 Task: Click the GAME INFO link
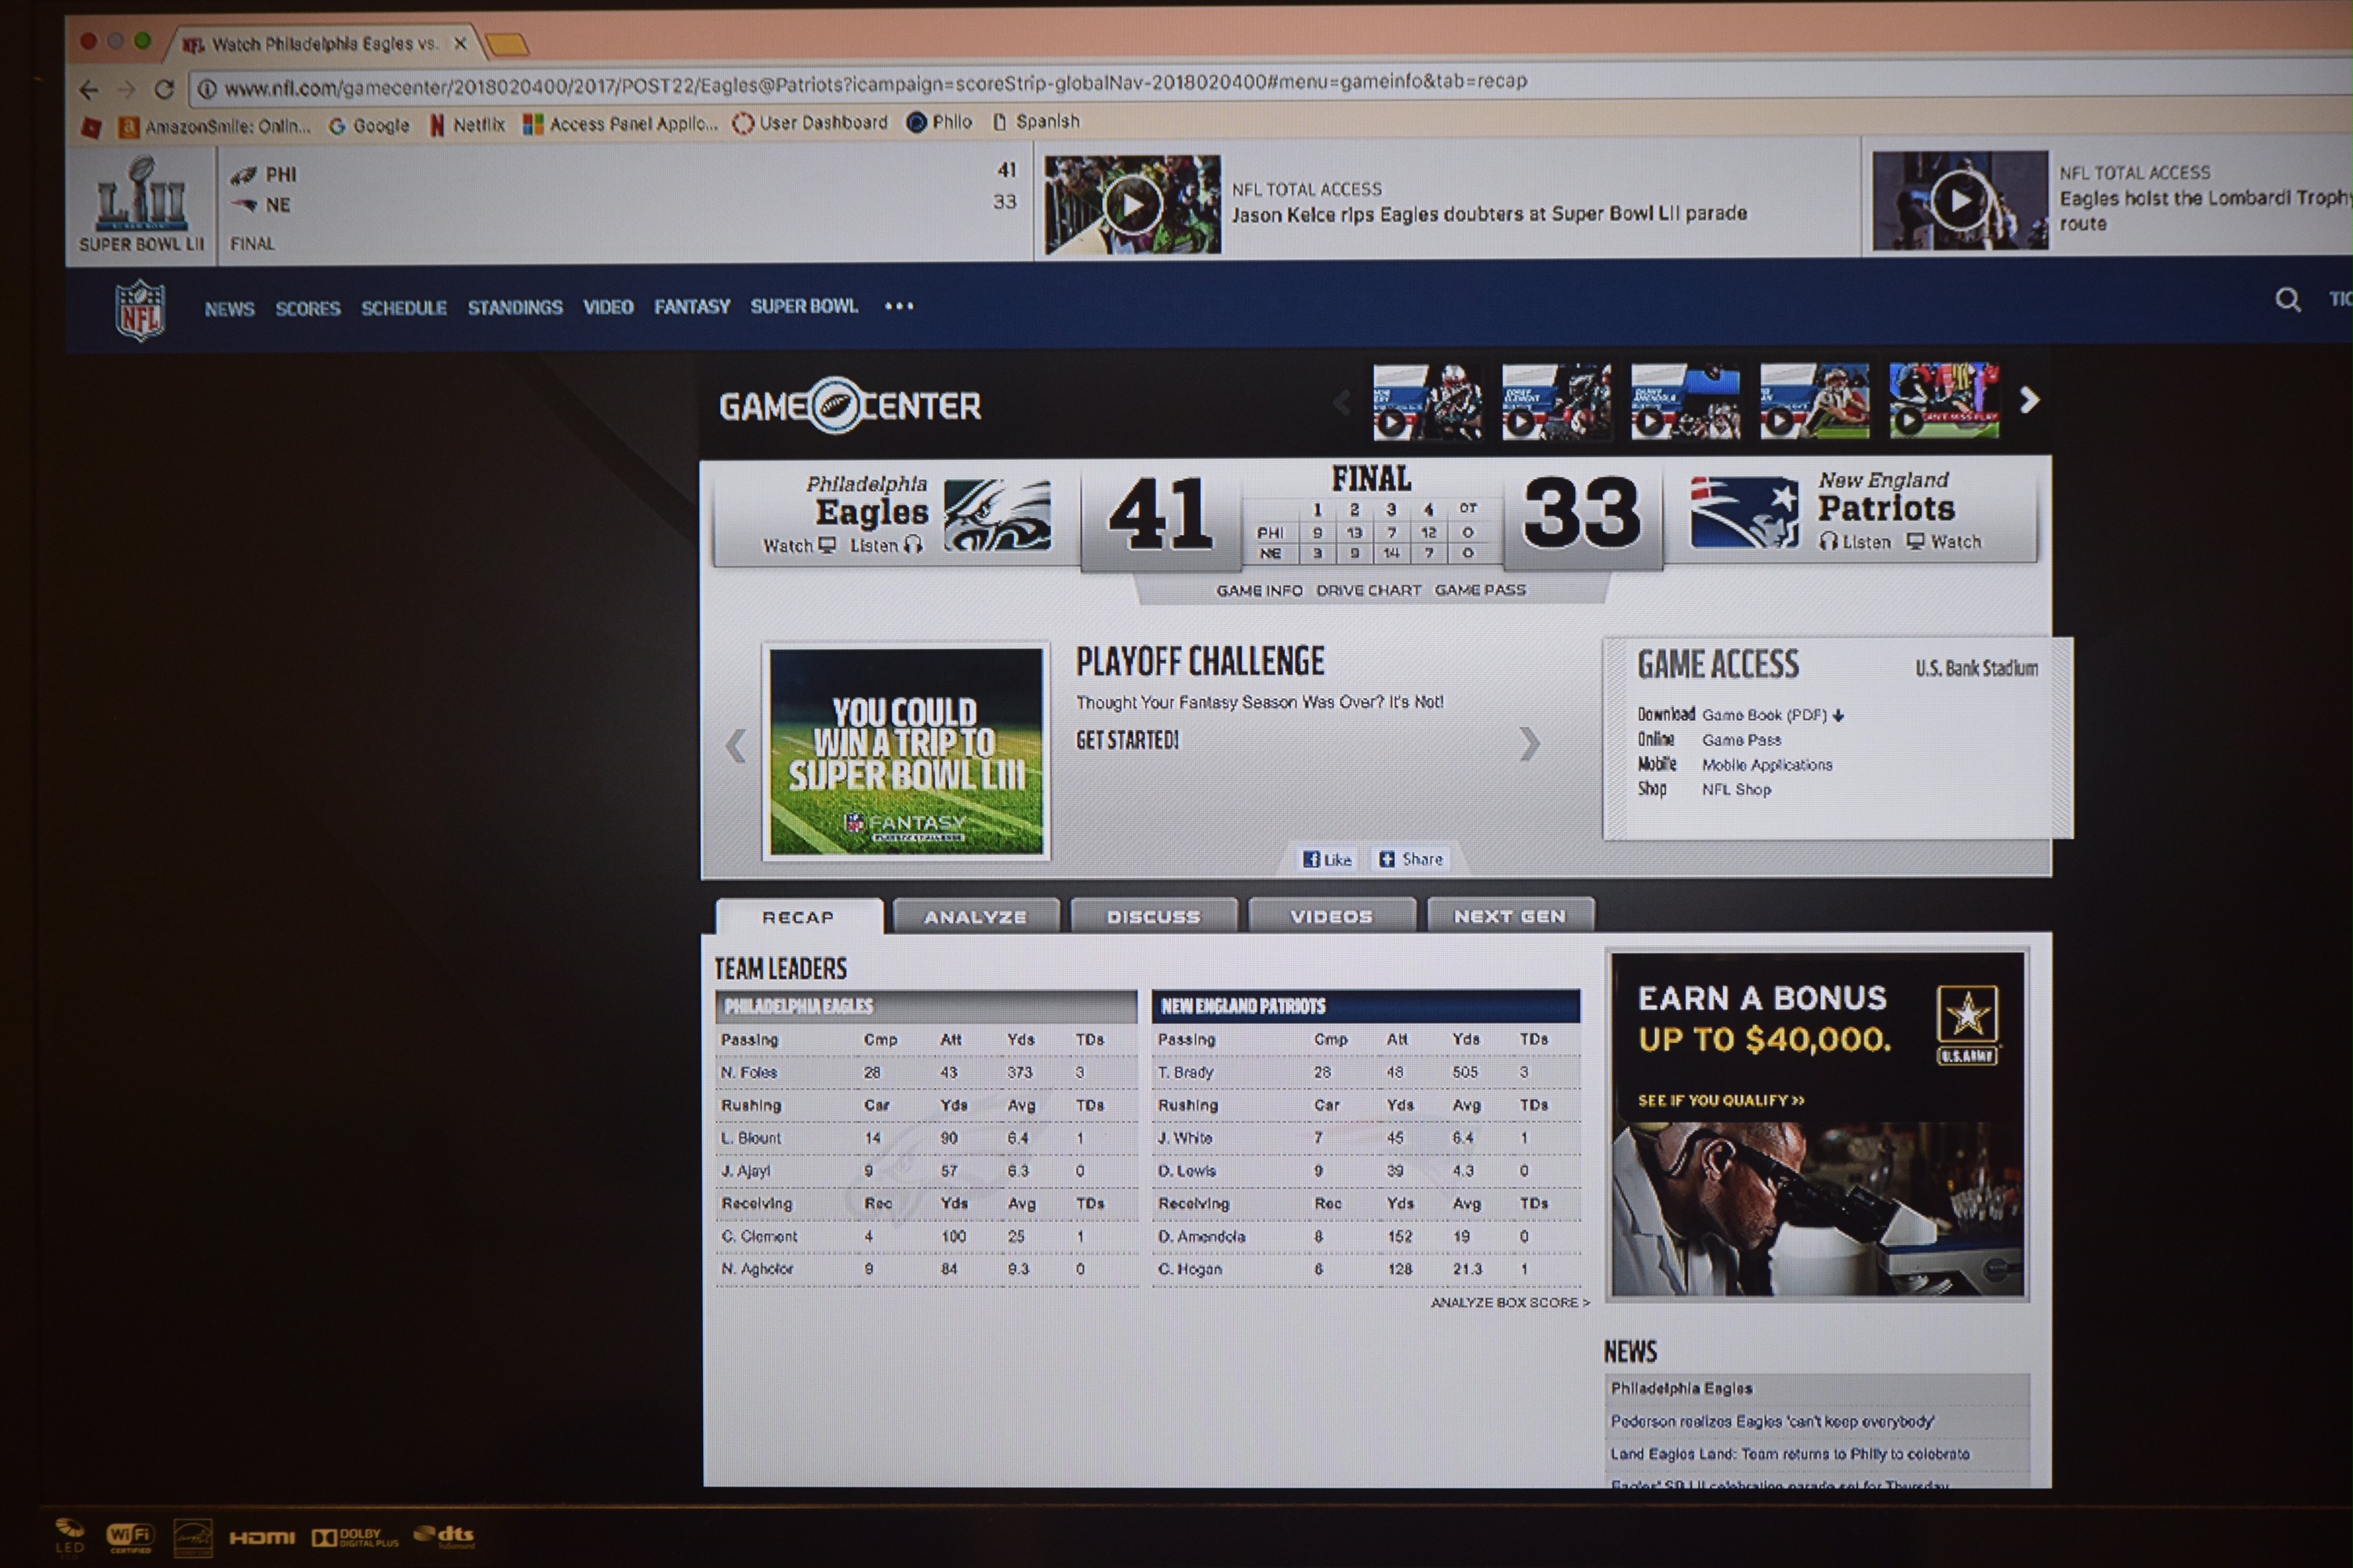[1260, 591]
